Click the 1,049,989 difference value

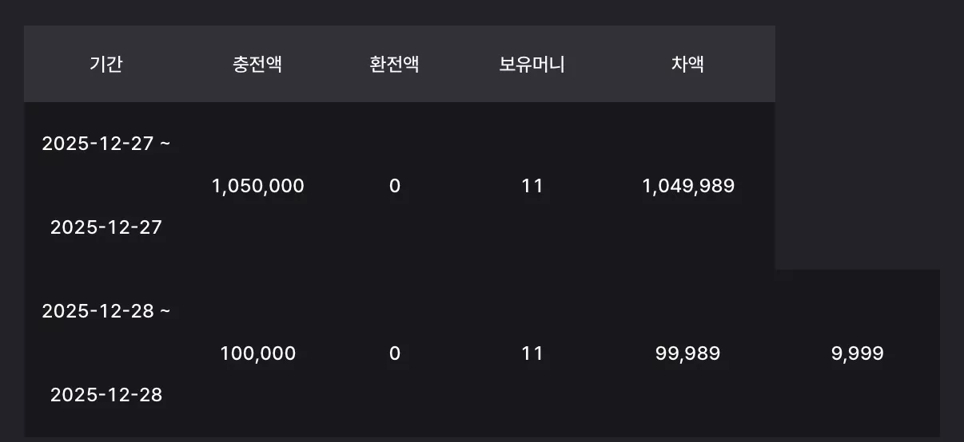(687, 186)
